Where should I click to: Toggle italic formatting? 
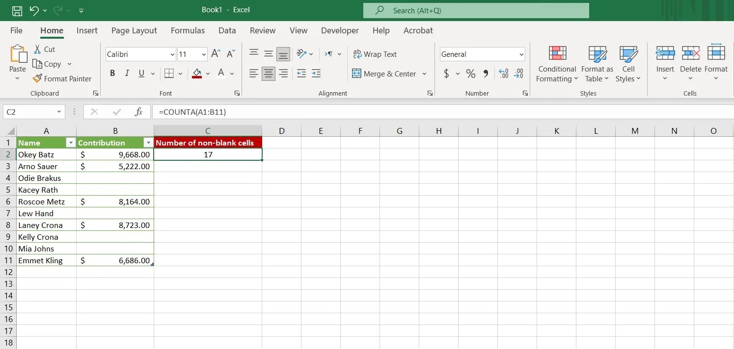[x=127, y=73]
